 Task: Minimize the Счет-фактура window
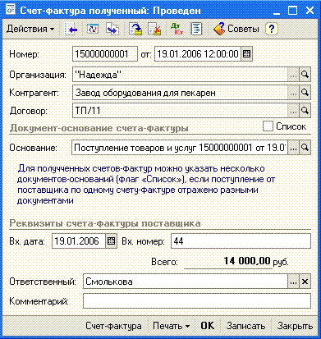point(277,11)
